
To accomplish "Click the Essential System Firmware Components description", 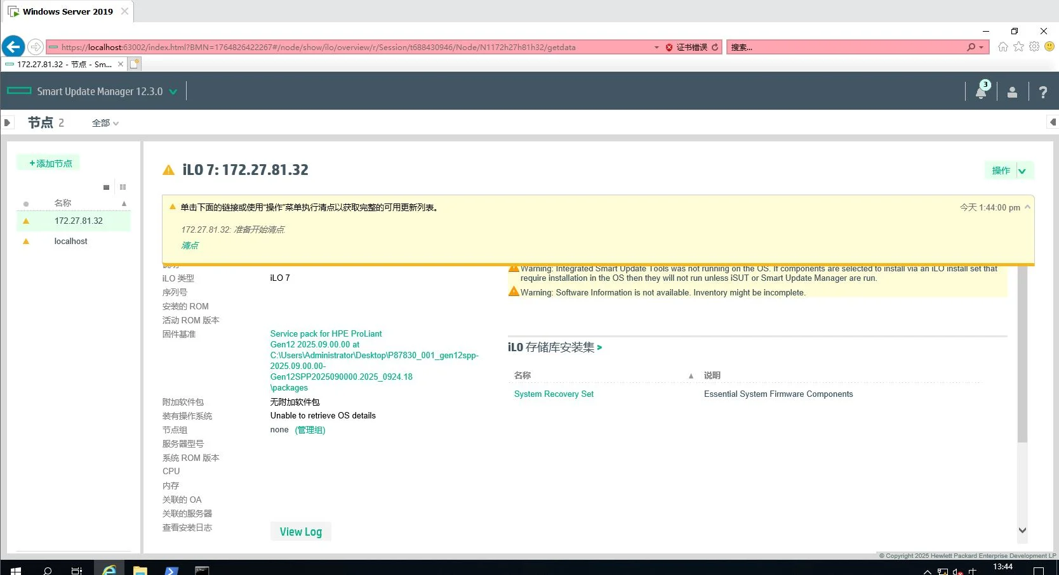I will coord(778,394).
